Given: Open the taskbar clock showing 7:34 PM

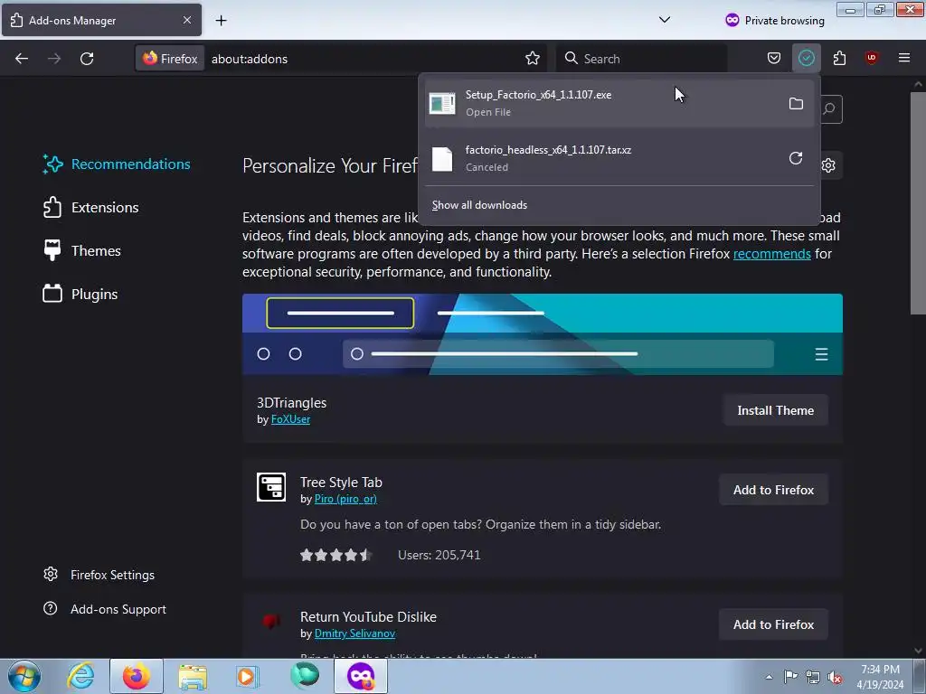Looking at the screenshot, I should point(880,677).
